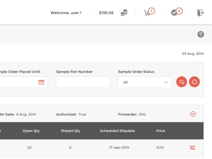Click the cart item count badge 5
The width and height of the screenshot is (212, 159).
[x=151, y=11]
